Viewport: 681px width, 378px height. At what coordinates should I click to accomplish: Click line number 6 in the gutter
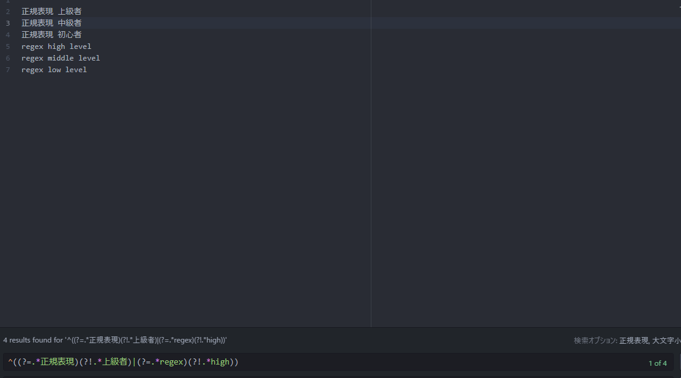(8, 58)
